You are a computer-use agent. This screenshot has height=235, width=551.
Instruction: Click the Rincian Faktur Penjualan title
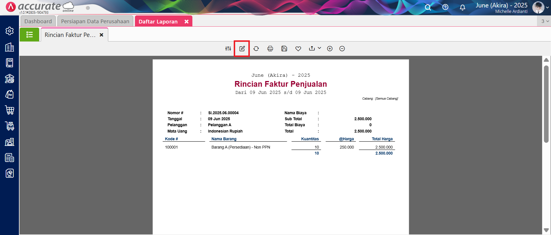tap(281, 84)
